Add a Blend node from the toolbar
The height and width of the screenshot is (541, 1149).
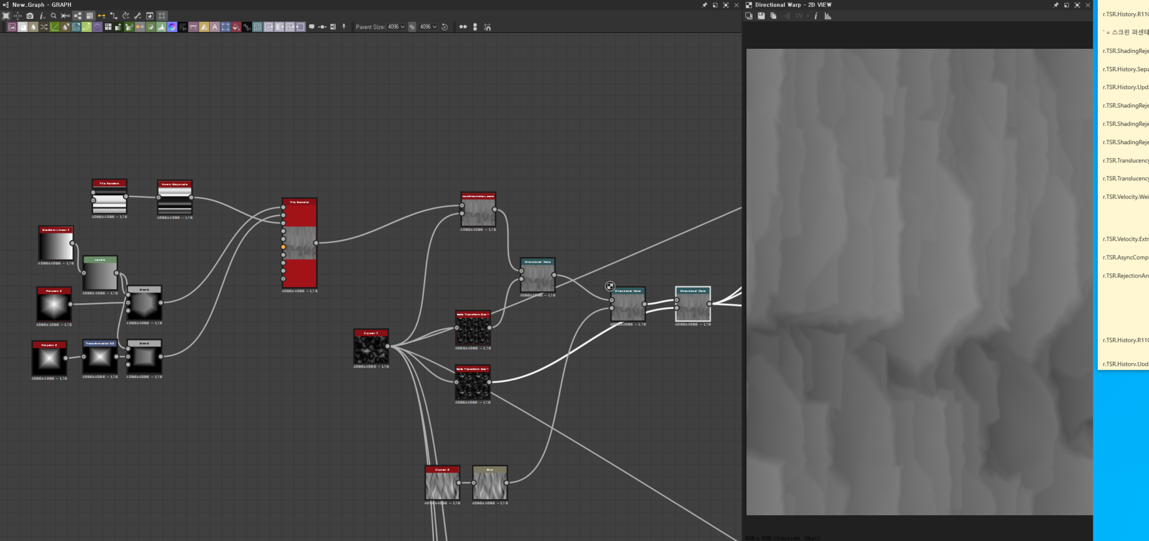(x=22, y=27)
